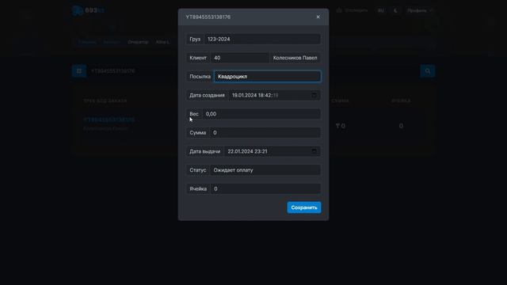Click the Дата создания date field
The height and width of the screenshot is (285, 507).
275,95
